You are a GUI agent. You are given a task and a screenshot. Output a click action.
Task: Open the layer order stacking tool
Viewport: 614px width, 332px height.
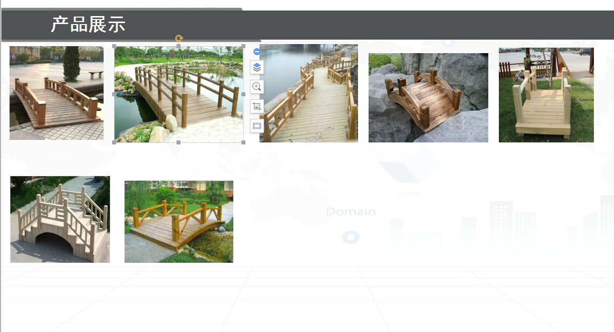pos(257,67)
